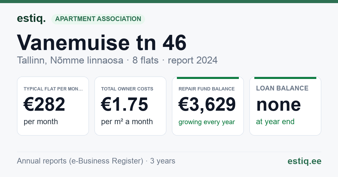
Task: Click the Annual reports source line
Action: click(96, 161)
